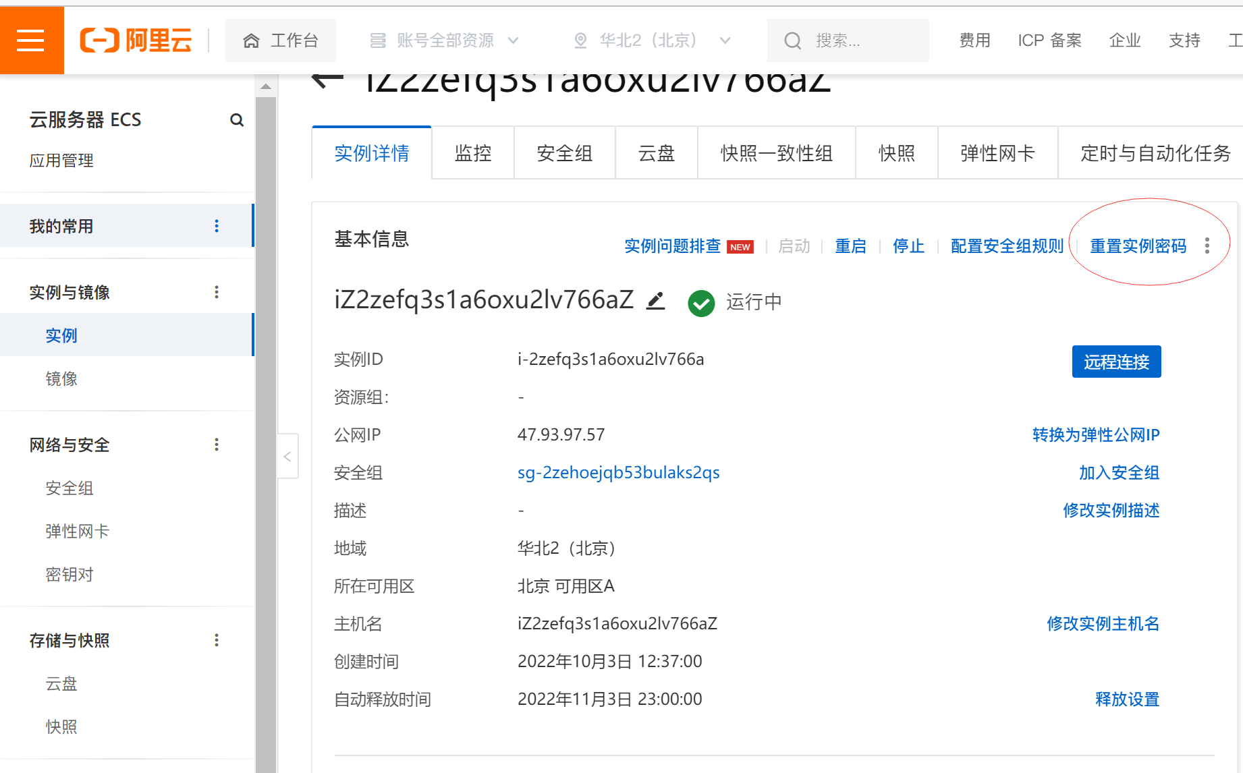This screenshot has width=1243, height=773.
Task: Switch to the 云盘 tab
Action: tap(657, 153)
